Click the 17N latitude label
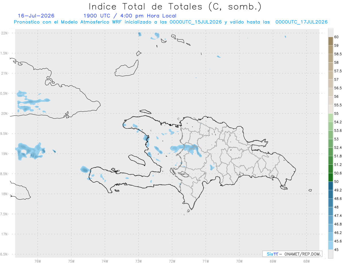 pyautogui.click(x=5, y=234)
